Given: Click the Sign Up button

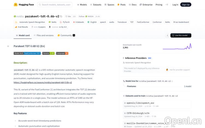Looking at the screenshot, I should pyautogui.click(x=186, y=5).
